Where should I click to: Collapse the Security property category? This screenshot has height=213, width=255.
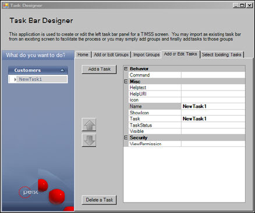point(126,138)
